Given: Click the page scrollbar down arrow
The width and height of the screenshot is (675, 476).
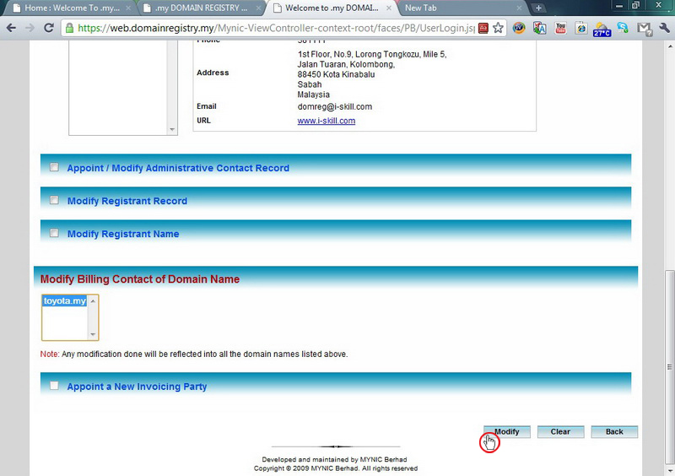Looking at the screenshot, I should 669,471.
